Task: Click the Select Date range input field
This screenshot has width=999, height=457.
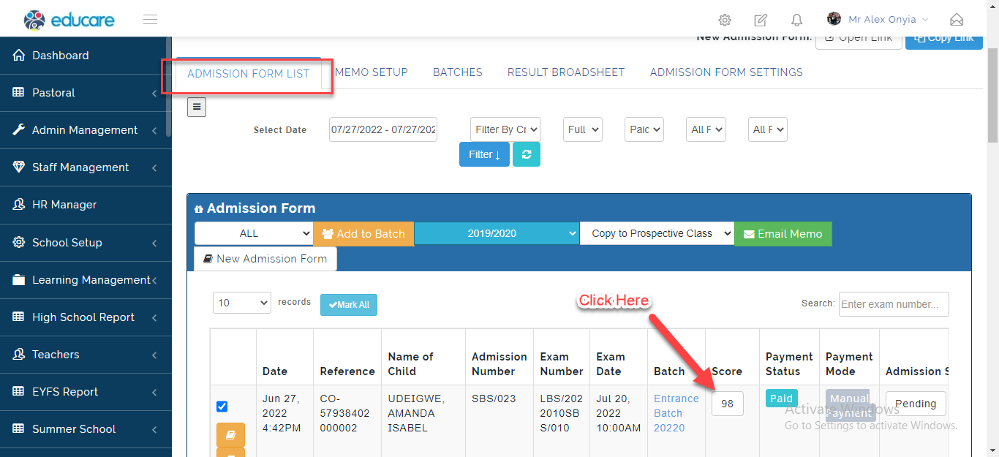Action: pos(383,129)
